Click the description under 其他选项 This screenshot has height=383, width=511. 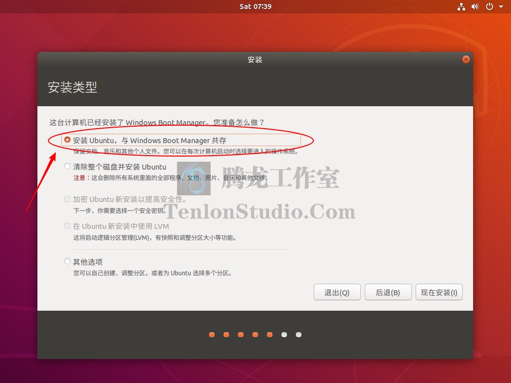coord(153,273)
